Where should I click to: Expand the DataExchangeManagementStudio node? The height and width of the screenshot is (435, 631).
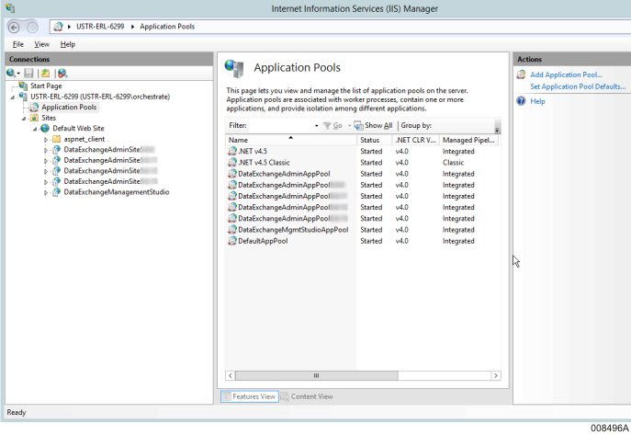coord(46,192)
